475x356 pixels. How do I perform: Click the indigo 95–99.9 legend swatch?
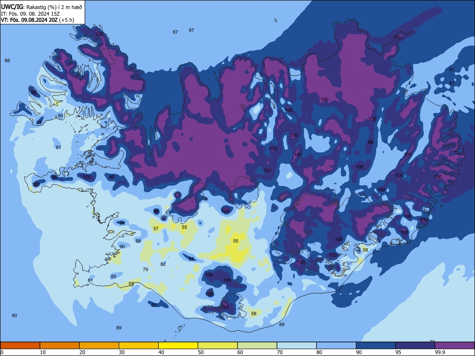[415, 346]
